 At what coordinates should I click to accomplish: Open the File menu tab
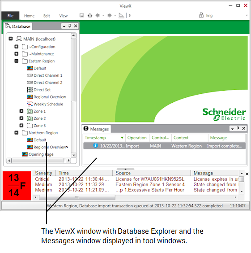[x=10, y=16]
